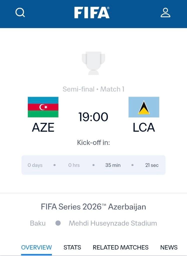This screenshot has width=187, height=256.
Task: Open the user profile icon
Action: [x=165, y=13]
